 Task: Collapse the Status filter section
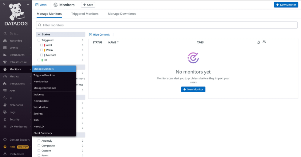pyautogui.click(x=39, y=34)
